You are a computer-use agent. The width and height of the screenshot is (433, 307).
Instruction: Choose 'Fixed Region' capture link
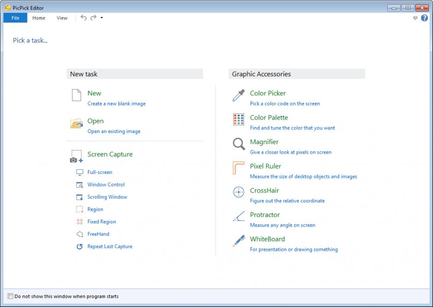tap(102, 222)
